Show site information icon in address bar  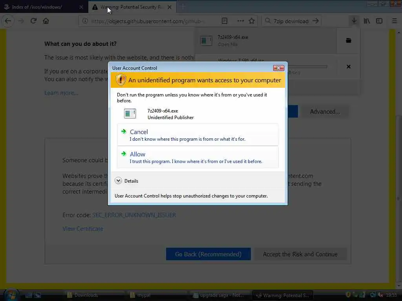[85, 21]
